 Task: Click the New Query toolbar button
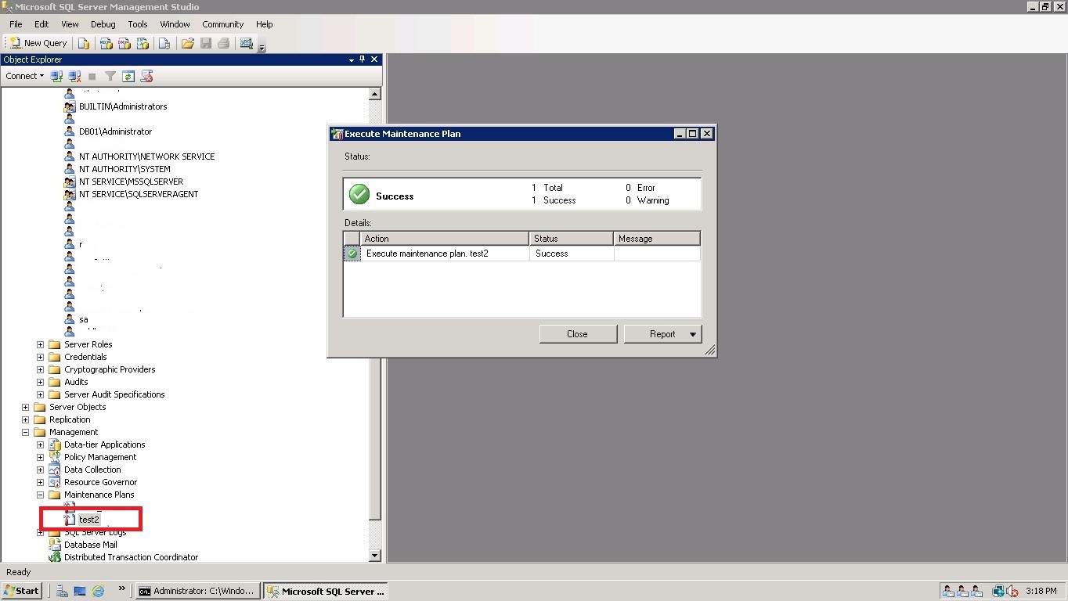tap(38, 43)
